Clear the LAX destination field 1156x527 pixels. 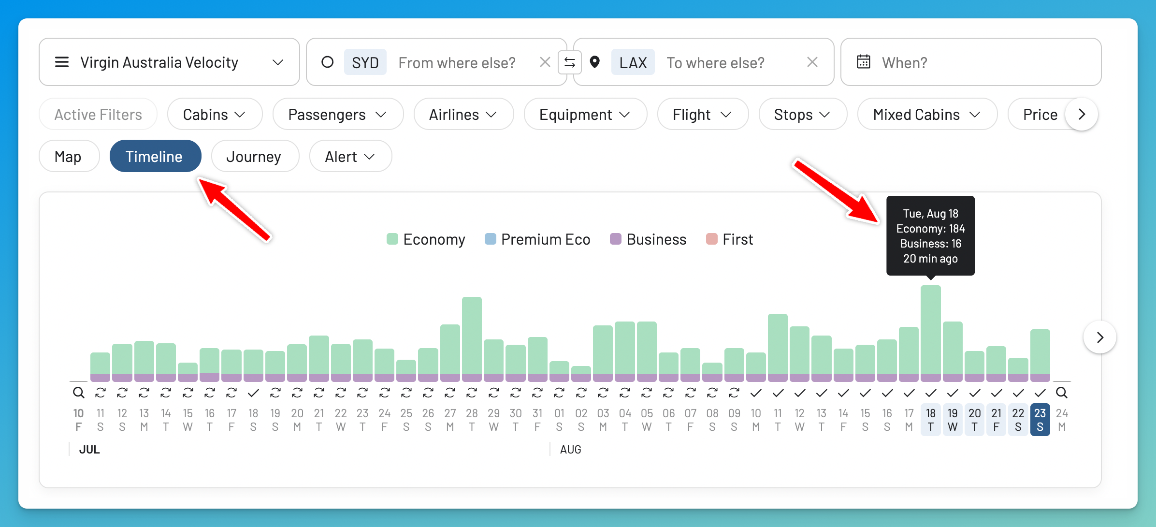[x=812, y=62]
